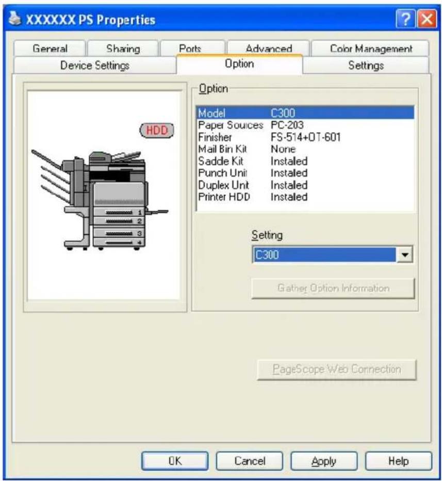Image resolution: width=442 pixels, height=481 pixels.
Task: Select the Option tab
Action: pos(239,64)
